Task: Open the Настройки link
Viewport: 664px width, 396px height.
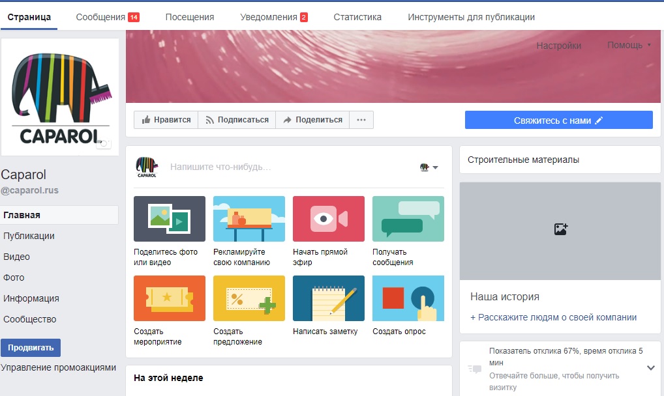Action: [558, 46]
